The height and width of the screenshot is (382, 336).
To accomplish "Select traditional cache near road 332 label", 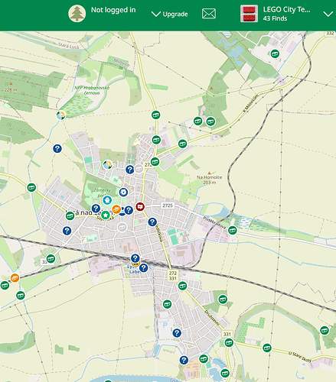I will [x=275, y=53].
